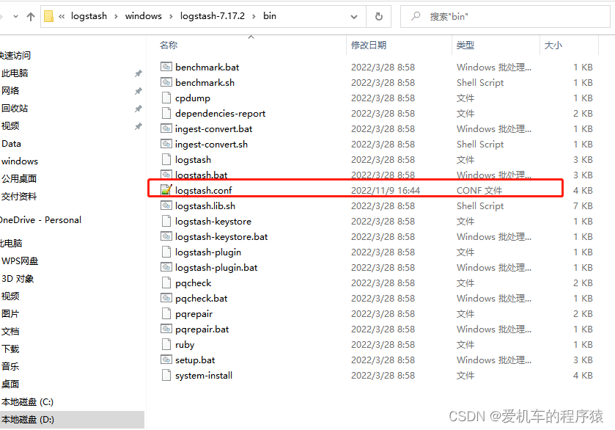Click the folder icon in address bar
This screenshot has height=430, width=615.
[48, 16]
